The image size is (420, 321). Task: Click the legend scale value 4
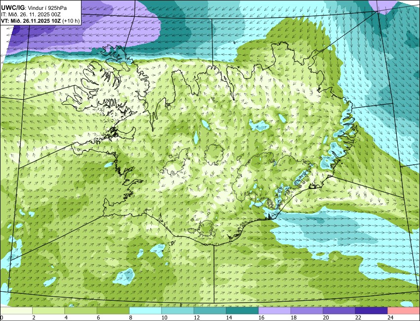click(x=66, y=318)
